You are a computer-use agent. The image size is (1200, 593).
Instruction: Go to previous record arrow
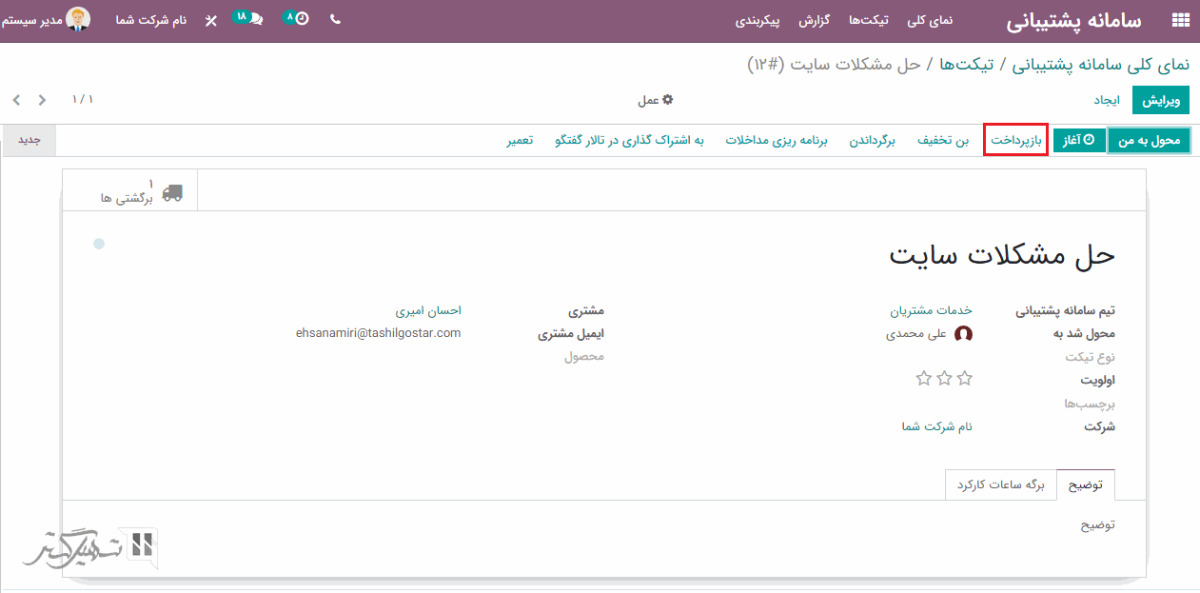click(x=42, y=100)
